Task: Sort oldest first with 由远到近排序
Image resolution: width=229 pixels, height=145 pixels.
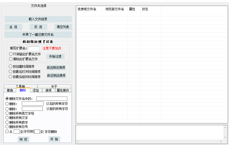Action: [x=56, y=68]
